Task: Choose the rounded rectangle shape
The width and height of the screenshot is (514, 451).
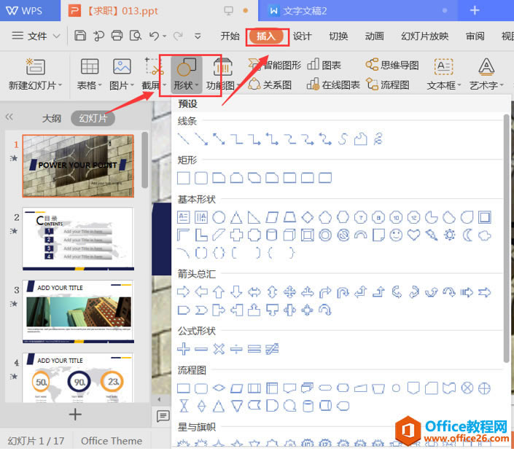Action: 202,178
